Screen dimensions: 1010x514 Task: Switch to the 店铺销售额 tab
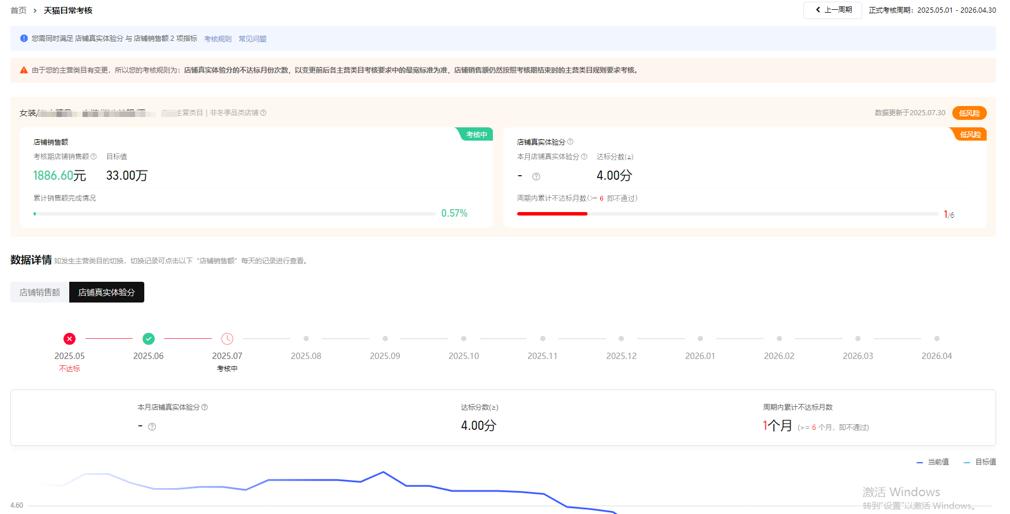click(40, 292)
